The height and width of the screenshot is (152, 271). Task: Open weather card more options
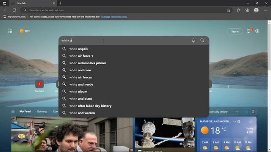pos(251,122)
